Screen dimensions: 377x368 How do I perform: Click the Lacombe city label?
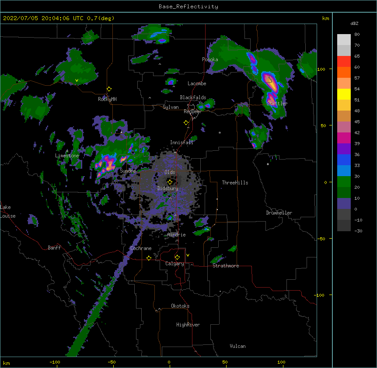[197, 83]
